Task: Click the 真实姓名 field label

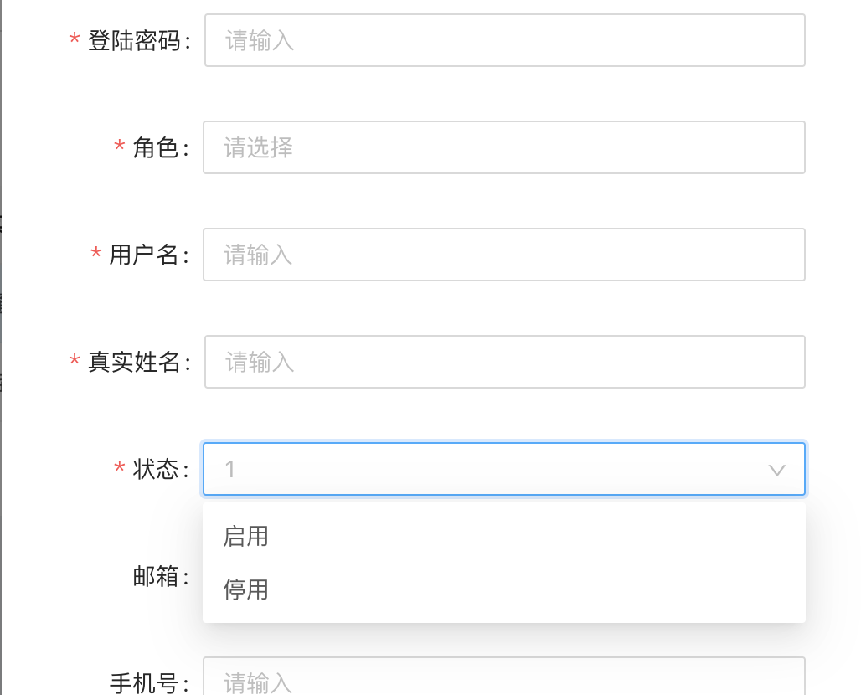Action: pos(138,362)
